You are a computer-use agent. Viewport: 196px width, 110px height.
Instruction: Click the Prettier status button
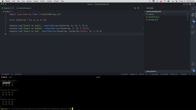[x=183, y=74]
